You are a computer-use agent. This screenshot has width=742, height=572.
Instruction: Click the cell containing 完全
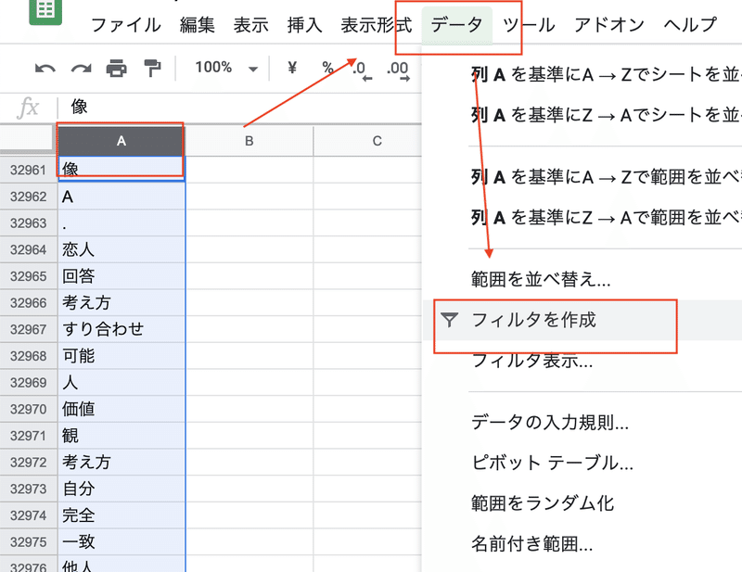[122, 515]
